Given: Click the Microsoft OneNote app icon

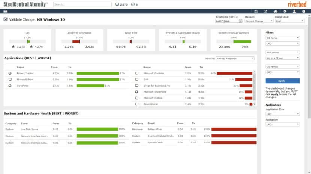Looking at the screenshot, I should pos(137,73).
